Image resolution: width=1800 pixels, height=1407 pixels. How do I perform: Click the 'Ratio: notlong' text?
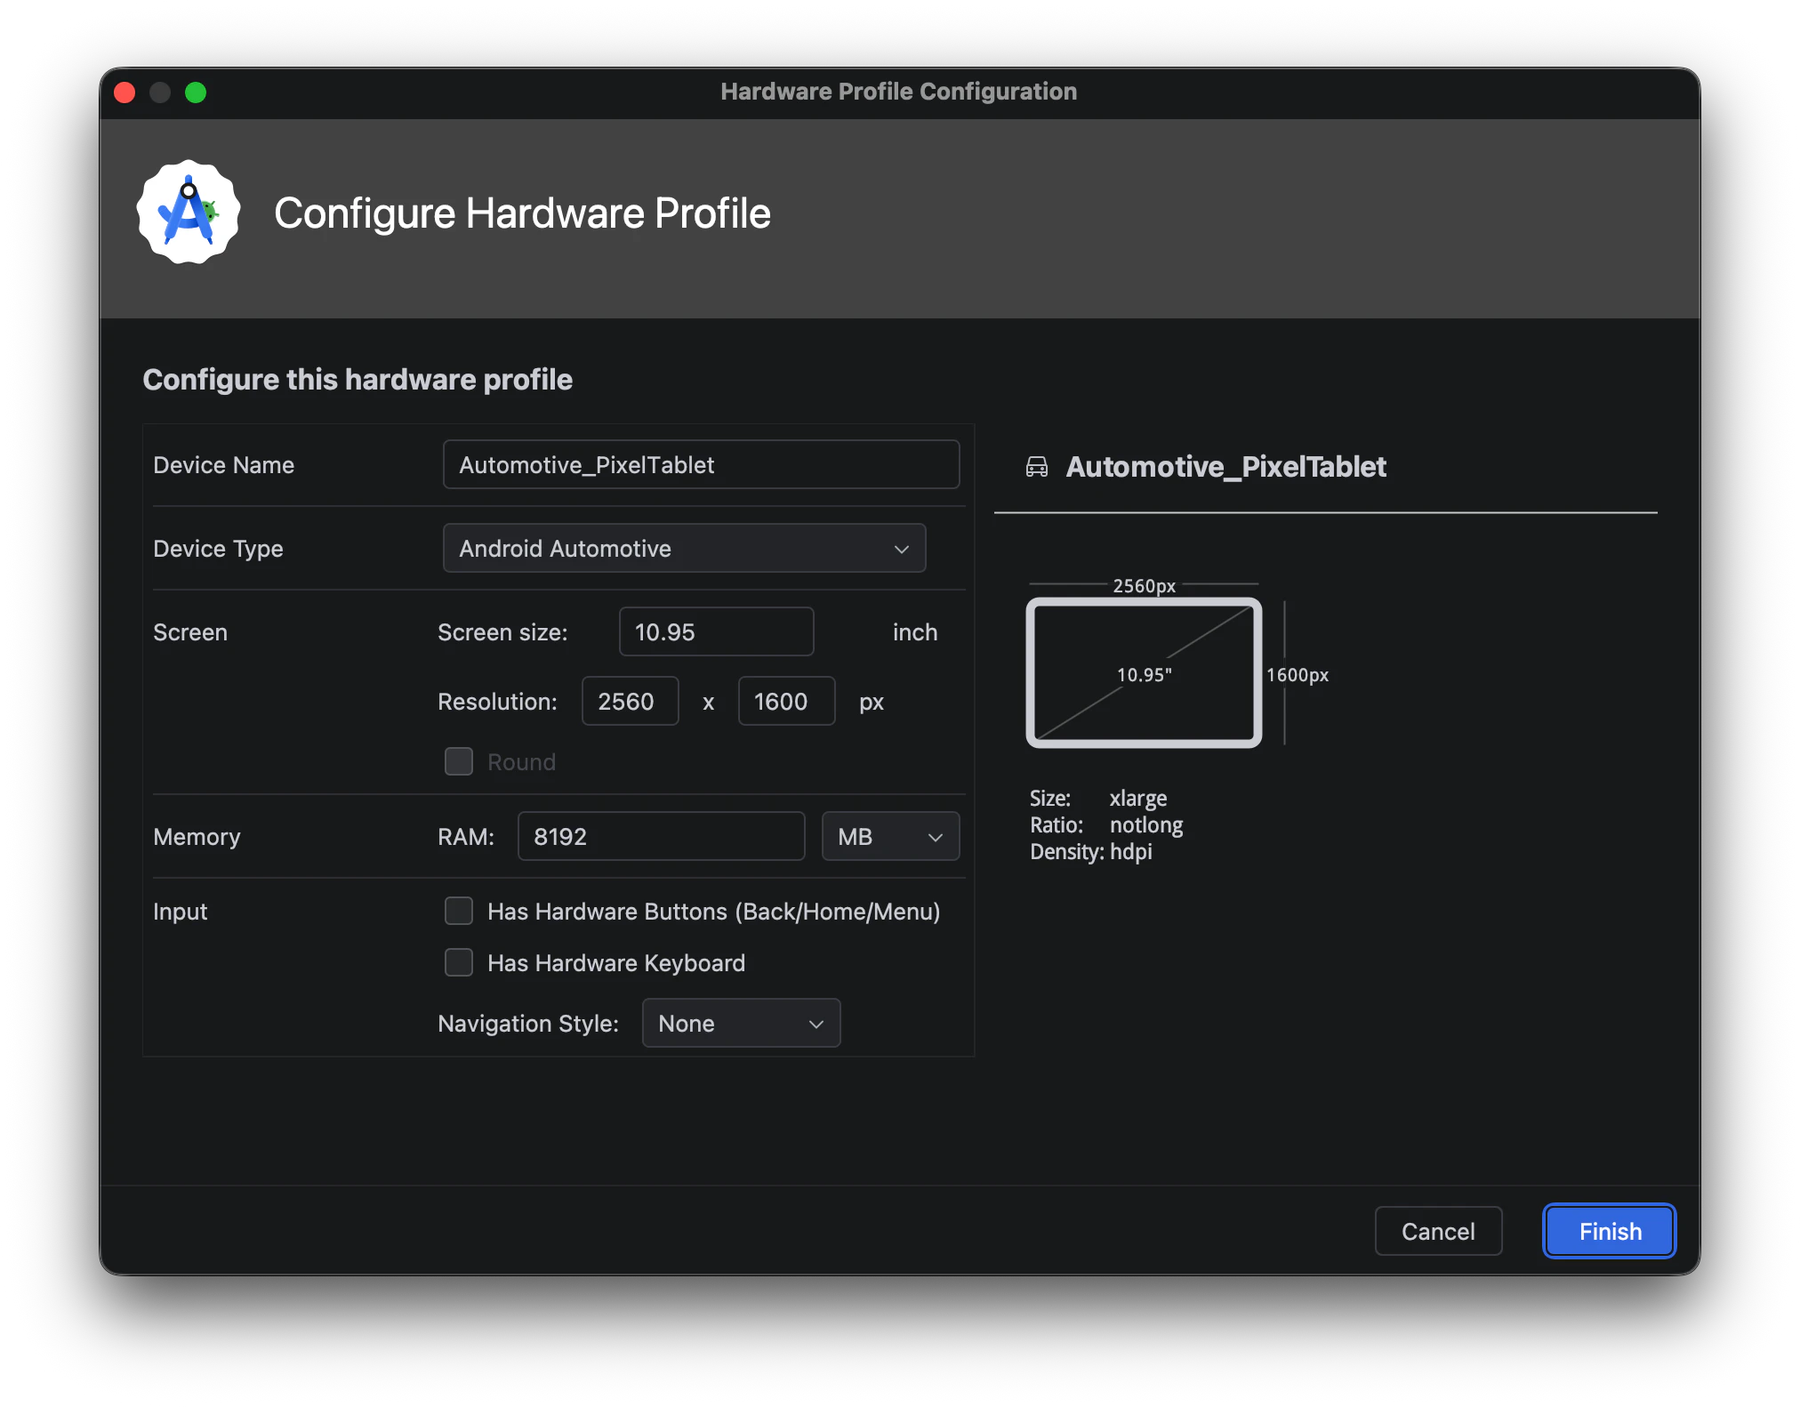click(1106, 825)
